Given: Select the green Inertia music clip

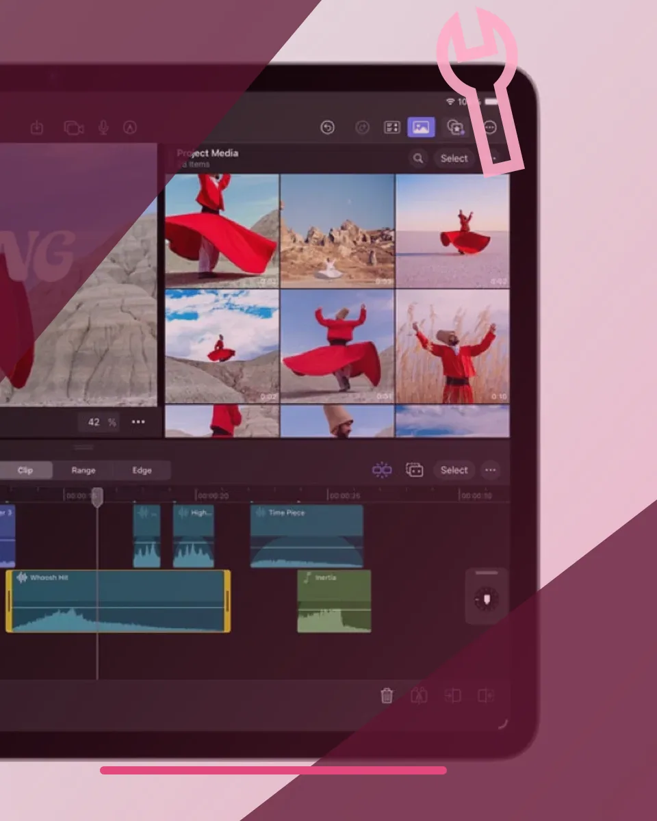Looking at the screenshot, I should click(334, 601).
